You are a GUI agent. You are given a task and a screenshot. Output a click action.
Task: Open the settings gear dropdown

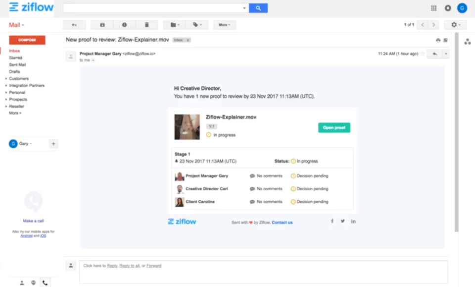click(455, 25)
